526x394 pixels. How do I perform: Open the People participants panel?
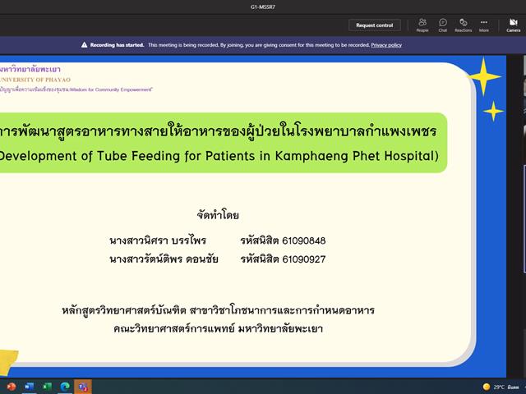422,25
